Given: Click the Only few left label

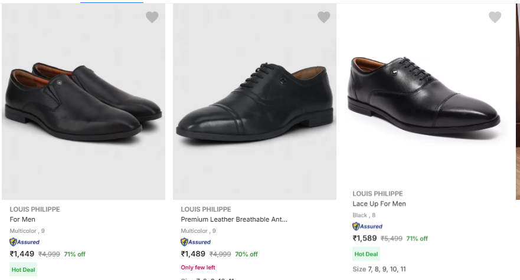Looking at the screenshot, I should pyautogui.click(x=198, y=268).
